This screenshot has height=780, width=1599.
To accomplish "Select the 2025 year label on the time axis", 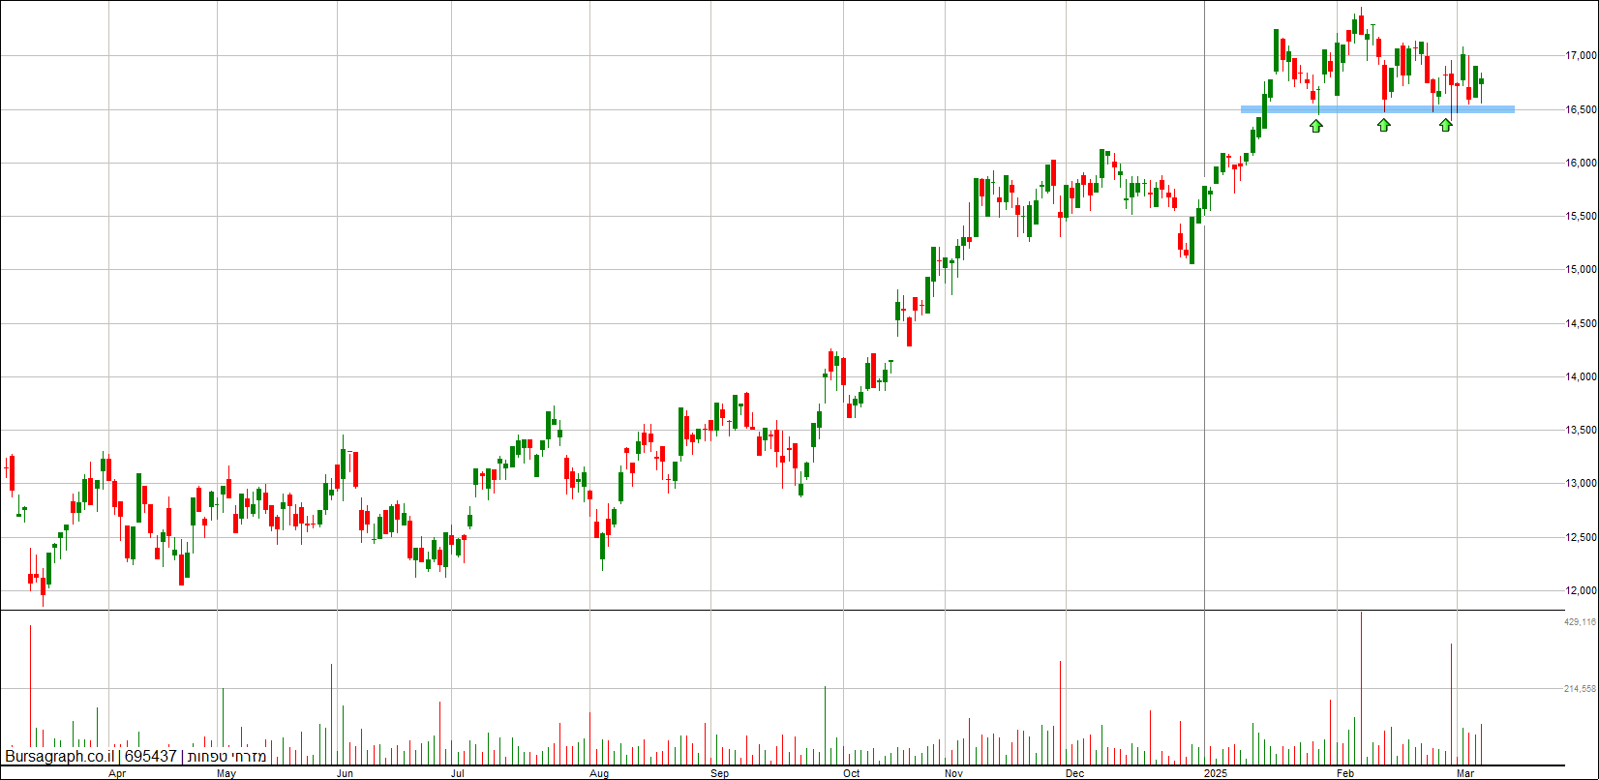I will [1216, 773].
